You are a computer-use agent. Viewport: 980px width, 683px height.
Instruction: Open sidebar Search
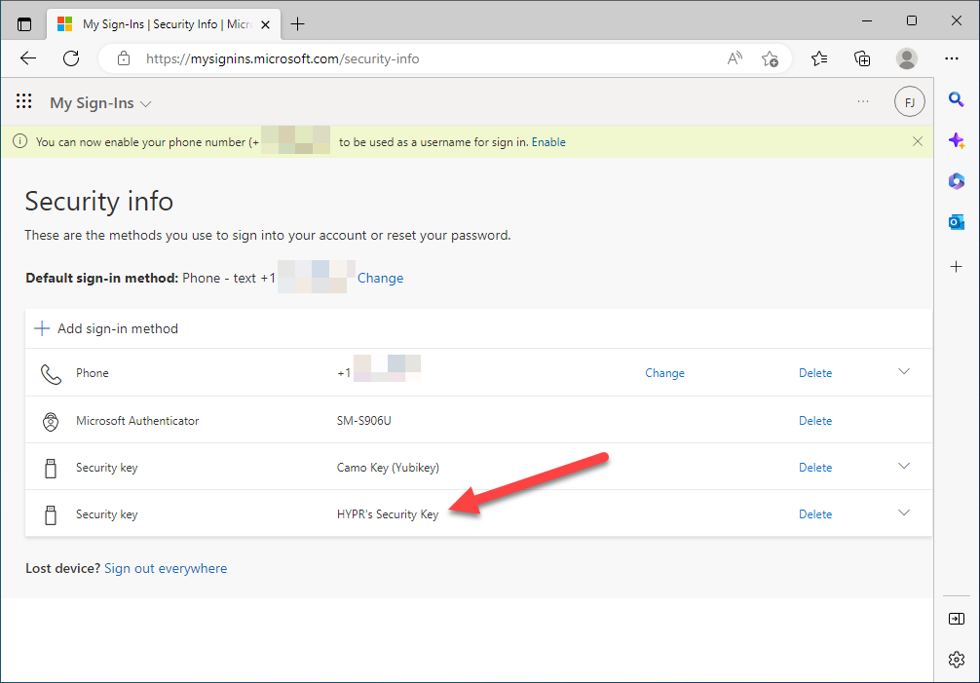tap(957, 99)
